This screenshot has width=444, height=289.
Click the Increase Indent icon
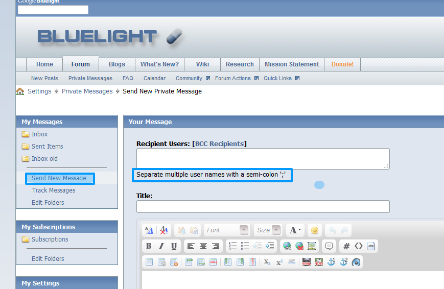click(270, 246)
